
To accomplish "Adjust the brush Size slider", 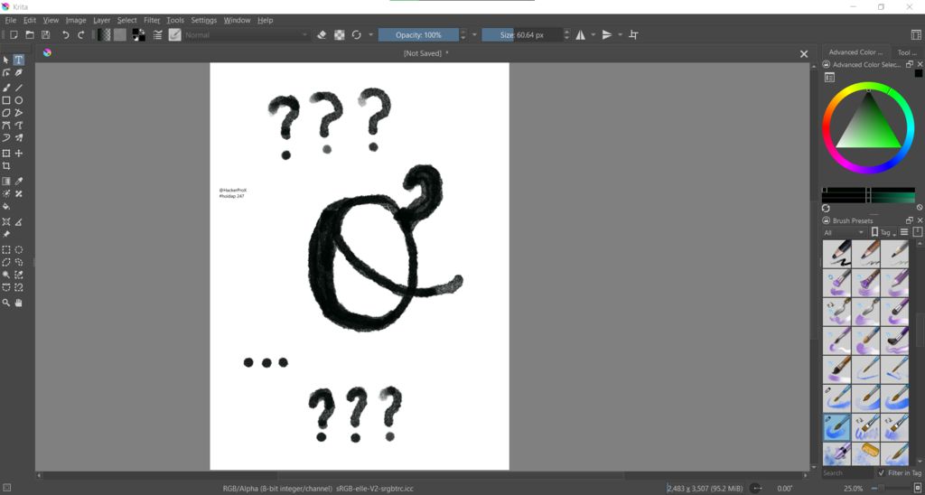I will (522, 35).
